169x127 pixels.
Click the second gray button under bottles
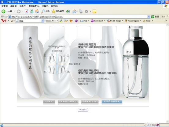coord(68,102)
